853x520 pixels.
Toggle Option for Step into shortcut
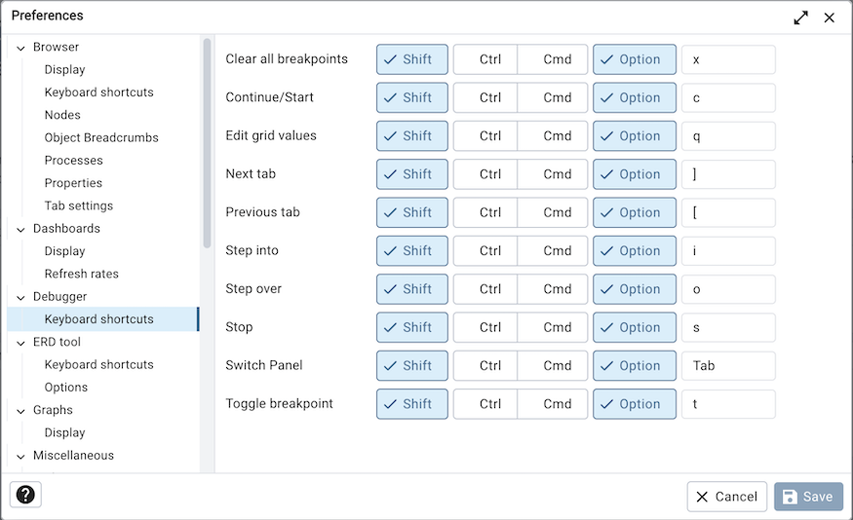pos(635,250)
